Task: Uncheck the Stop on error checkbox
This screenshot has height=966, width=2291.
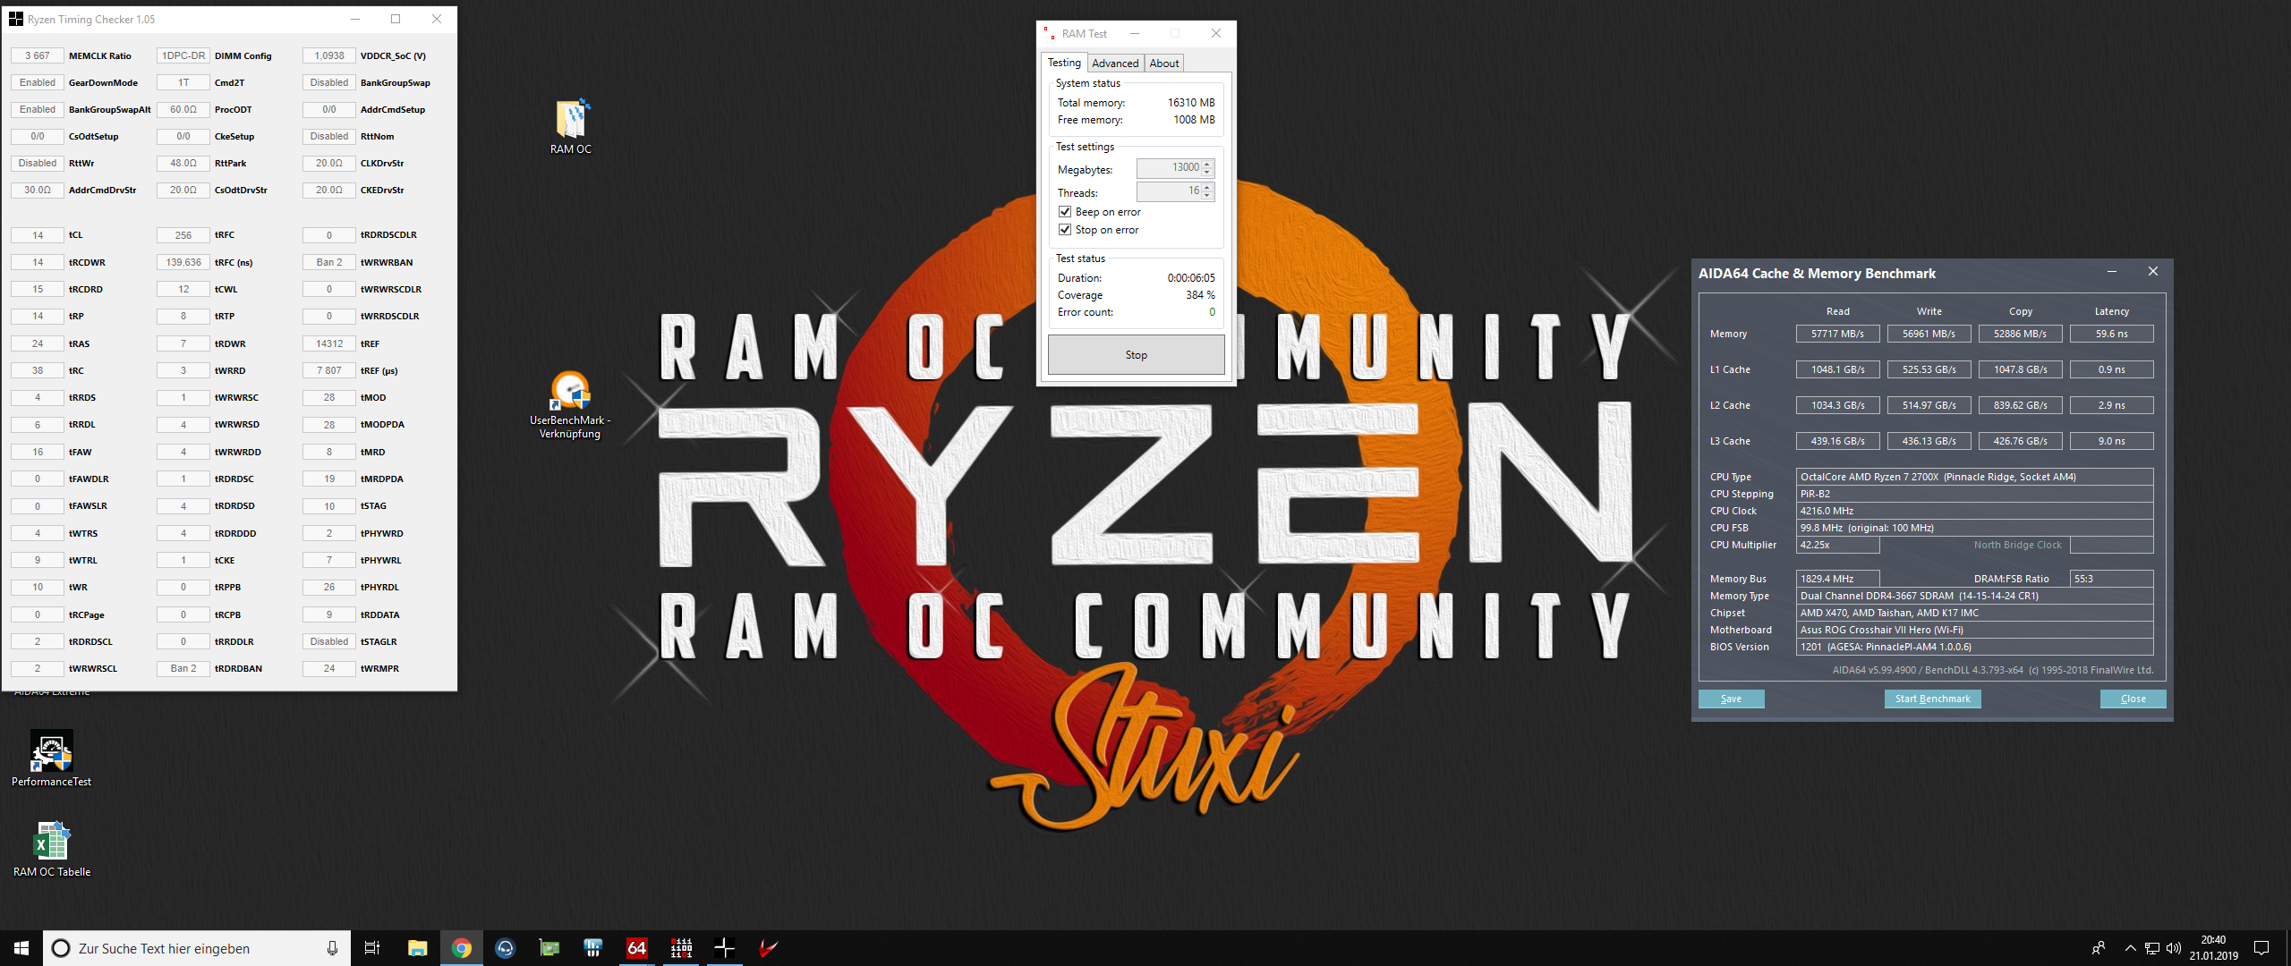Action: point(1065,230)
